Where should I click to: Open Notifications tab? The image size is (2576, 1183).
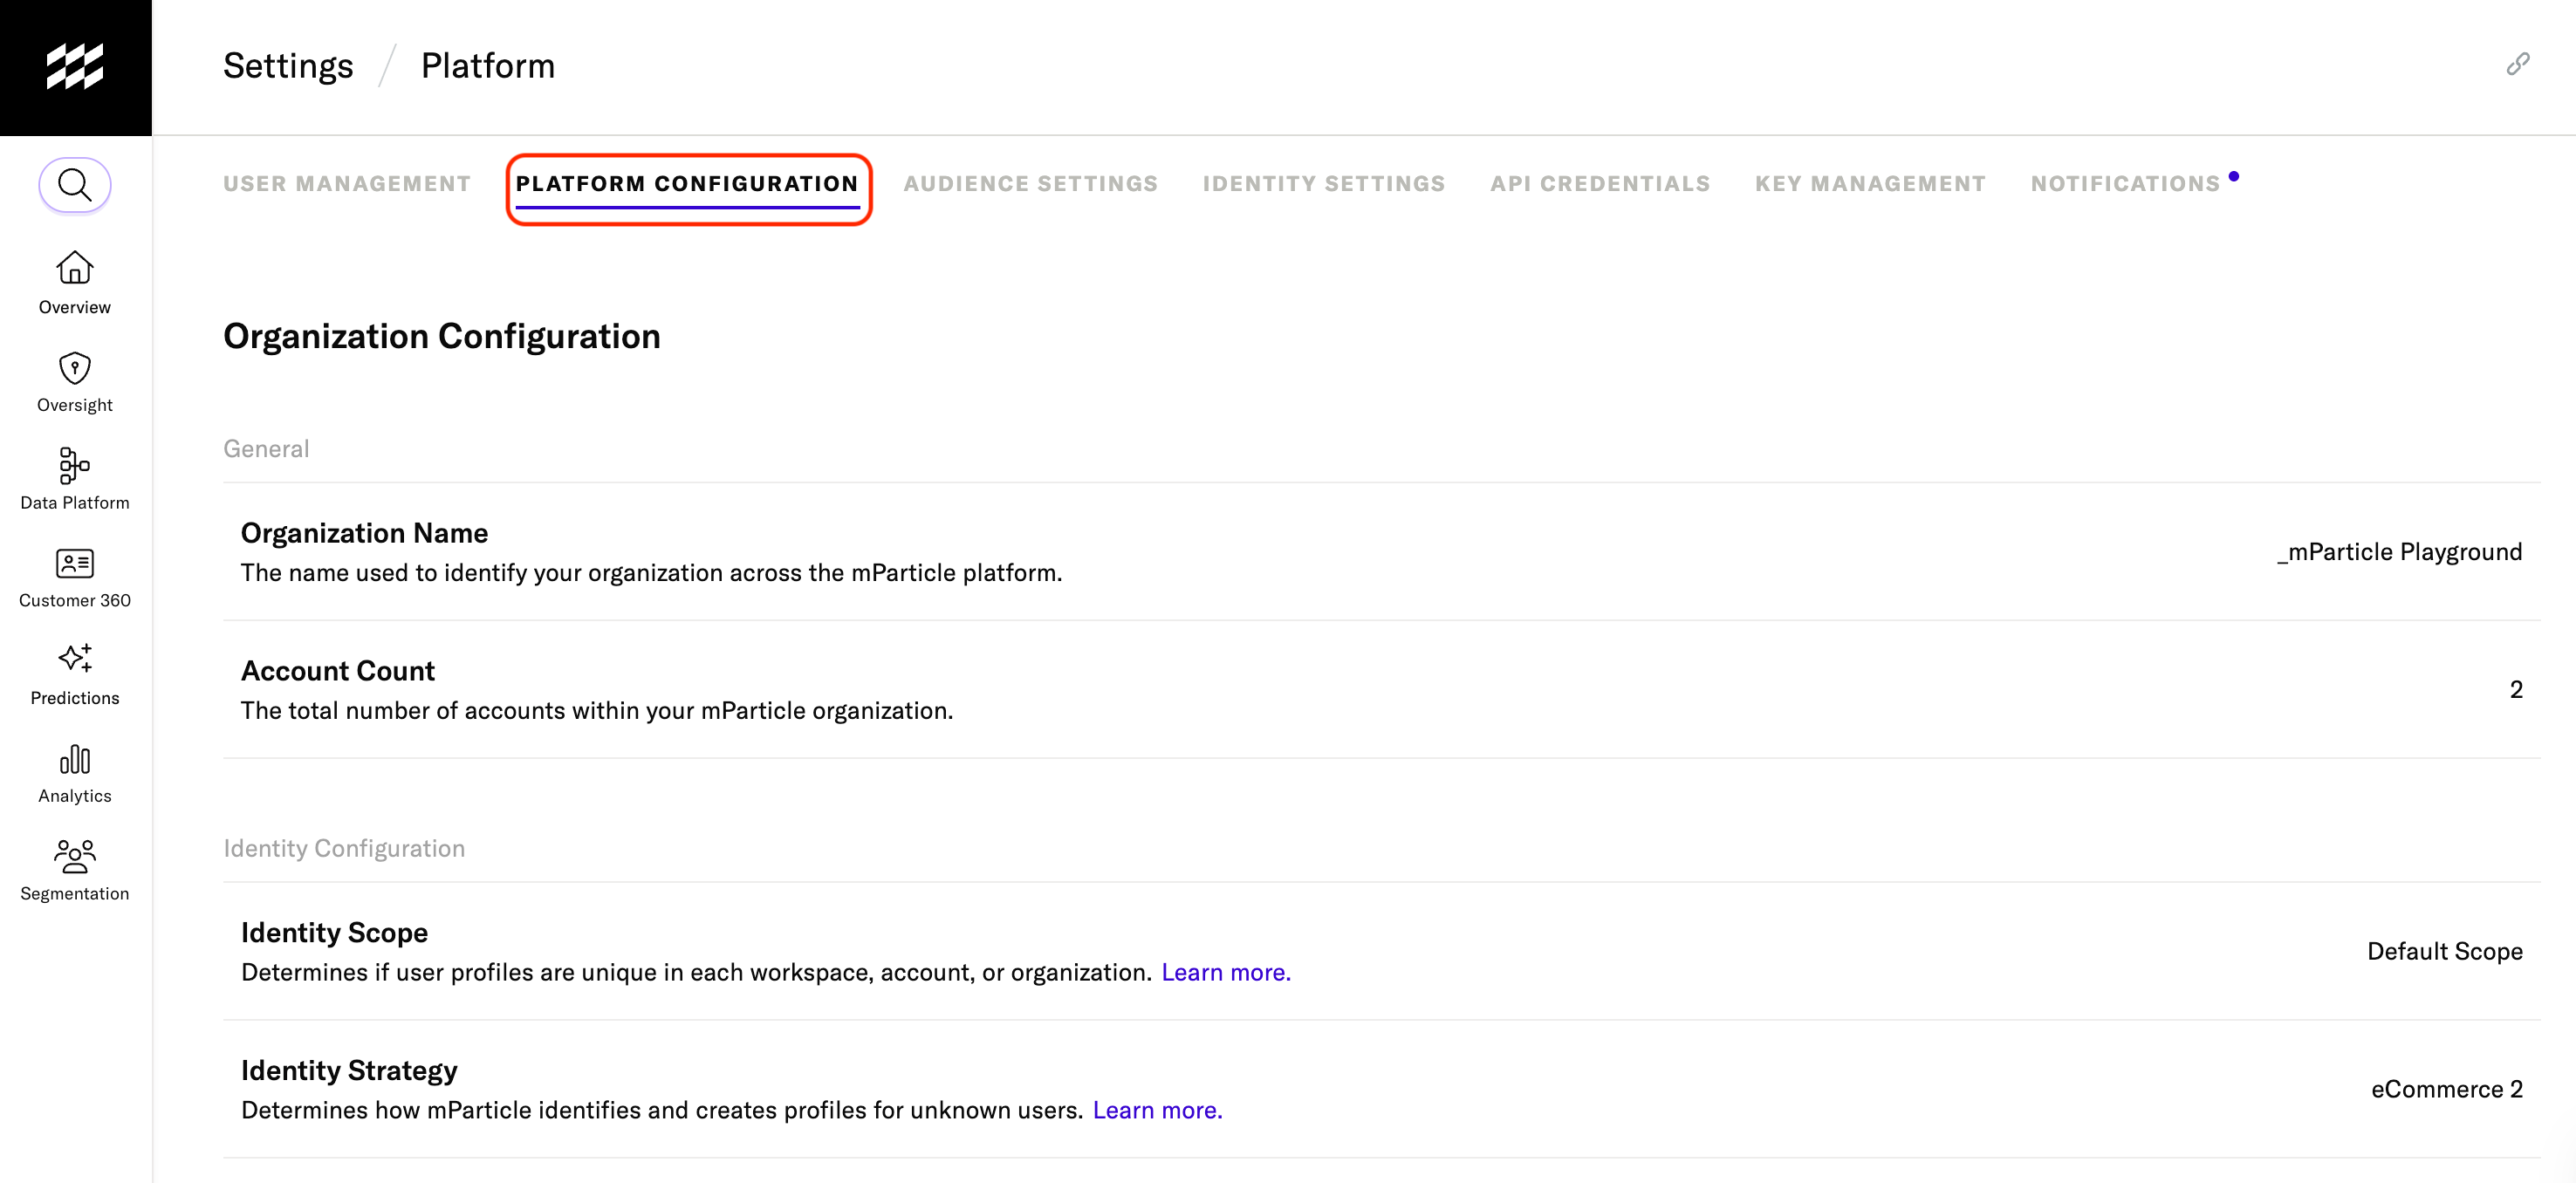2125,184
